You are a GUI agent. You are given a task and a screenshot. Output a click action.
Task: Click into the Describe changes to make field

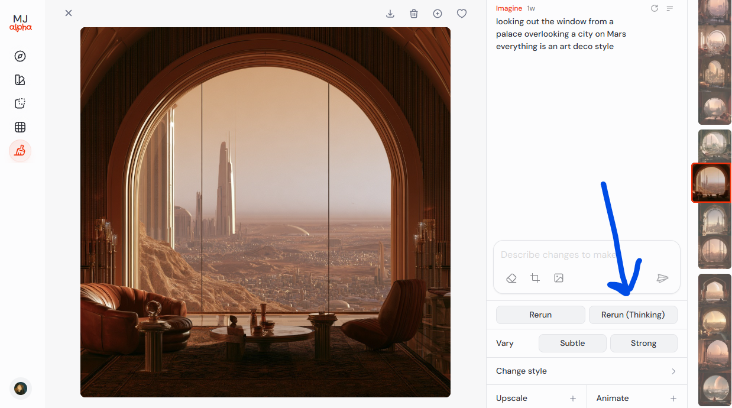pyautogui.click(x=587, y=255)
